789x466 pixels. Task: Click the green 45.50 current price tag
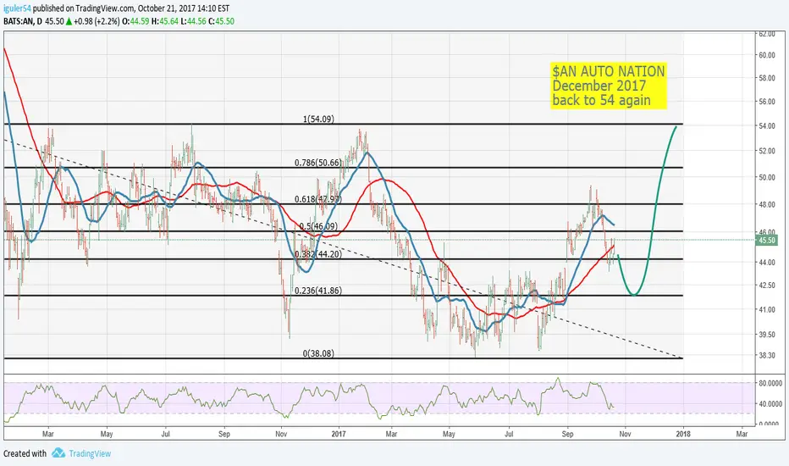tap(767, 241)
